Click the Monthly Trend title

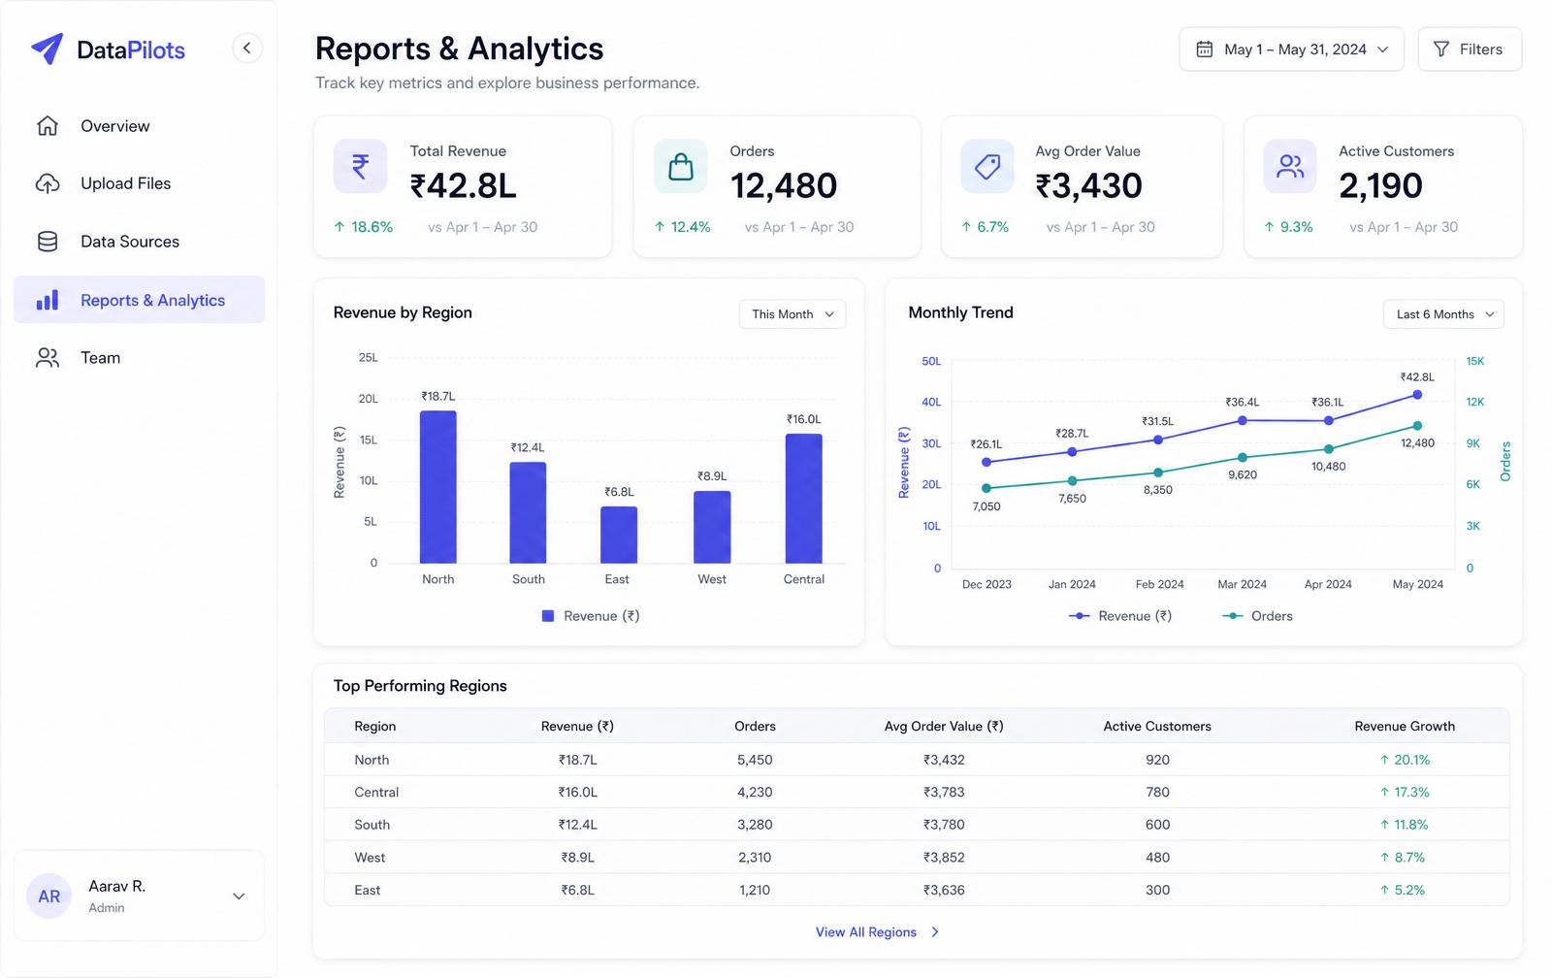click(960, 312)
